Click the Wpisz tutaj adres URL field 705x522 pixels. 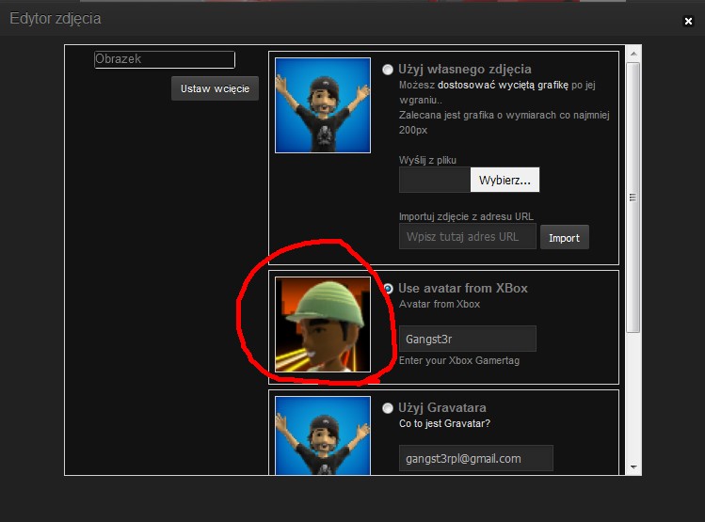point(467,236)
